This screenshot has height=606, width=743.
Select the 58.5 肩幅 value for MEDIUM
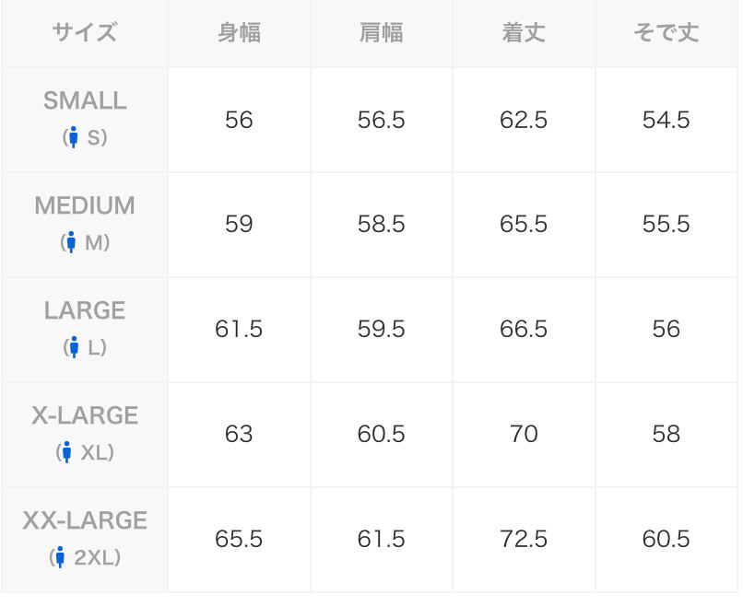[381, 226]
